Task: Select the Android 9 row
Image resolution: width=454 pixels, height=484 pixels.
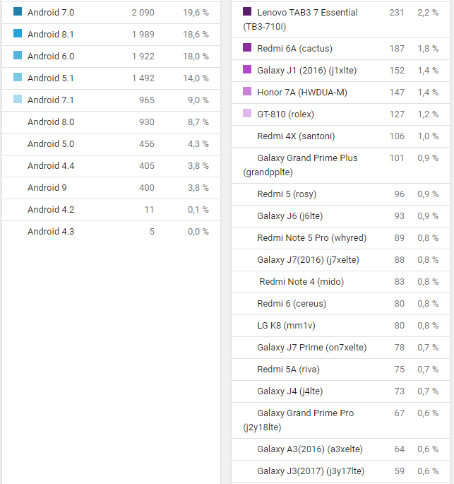Action: click(111, 188)
